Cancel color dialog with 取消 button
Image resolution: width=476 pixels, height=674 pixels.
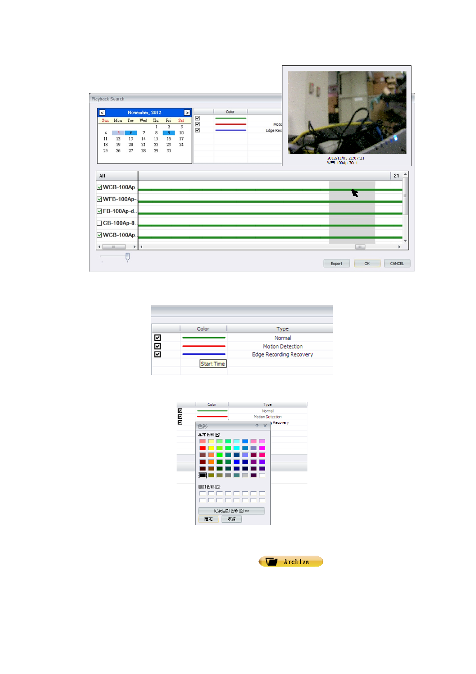click(x=232, y=519)
